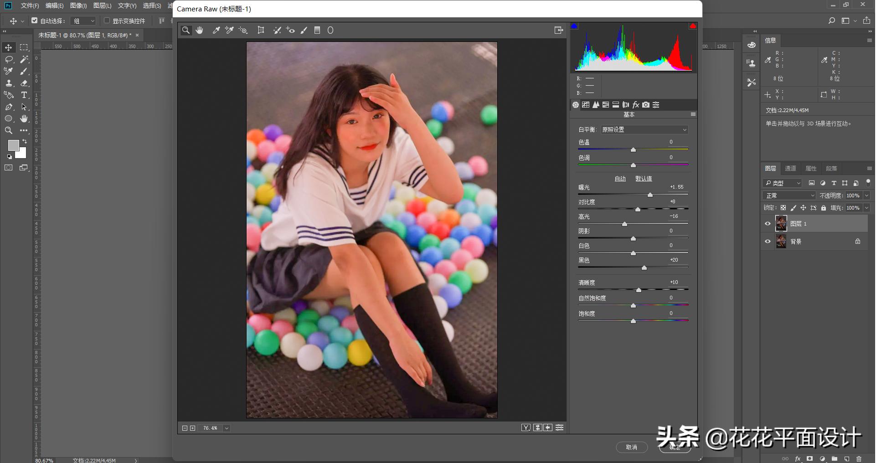The width and height of the screenshot is (876, 463).
Task: Select the Transform tool in Camera Raw
Action: tap(261, 30)
